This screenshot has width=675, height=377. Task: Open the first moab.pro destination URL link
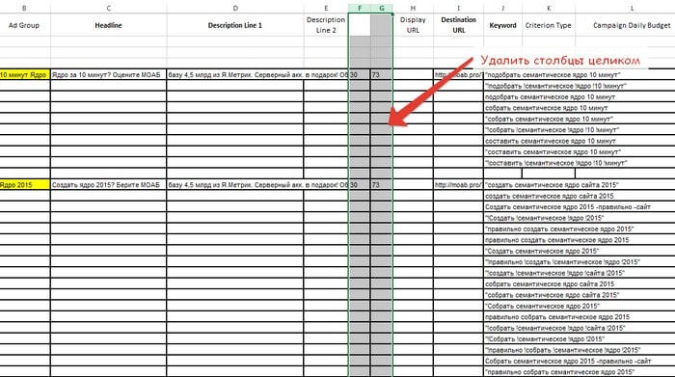coord(458,74)
